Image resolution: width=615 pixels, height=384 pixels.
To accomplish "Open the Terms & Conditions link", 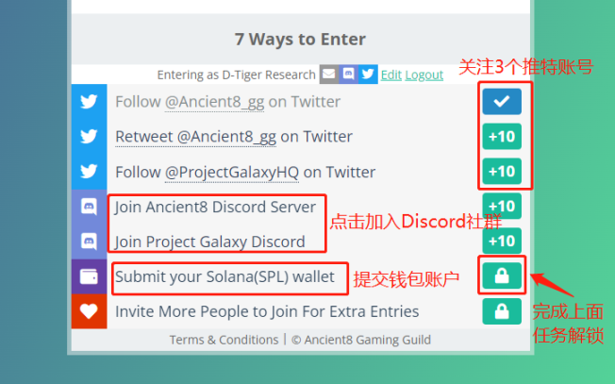I will point(224,340).
